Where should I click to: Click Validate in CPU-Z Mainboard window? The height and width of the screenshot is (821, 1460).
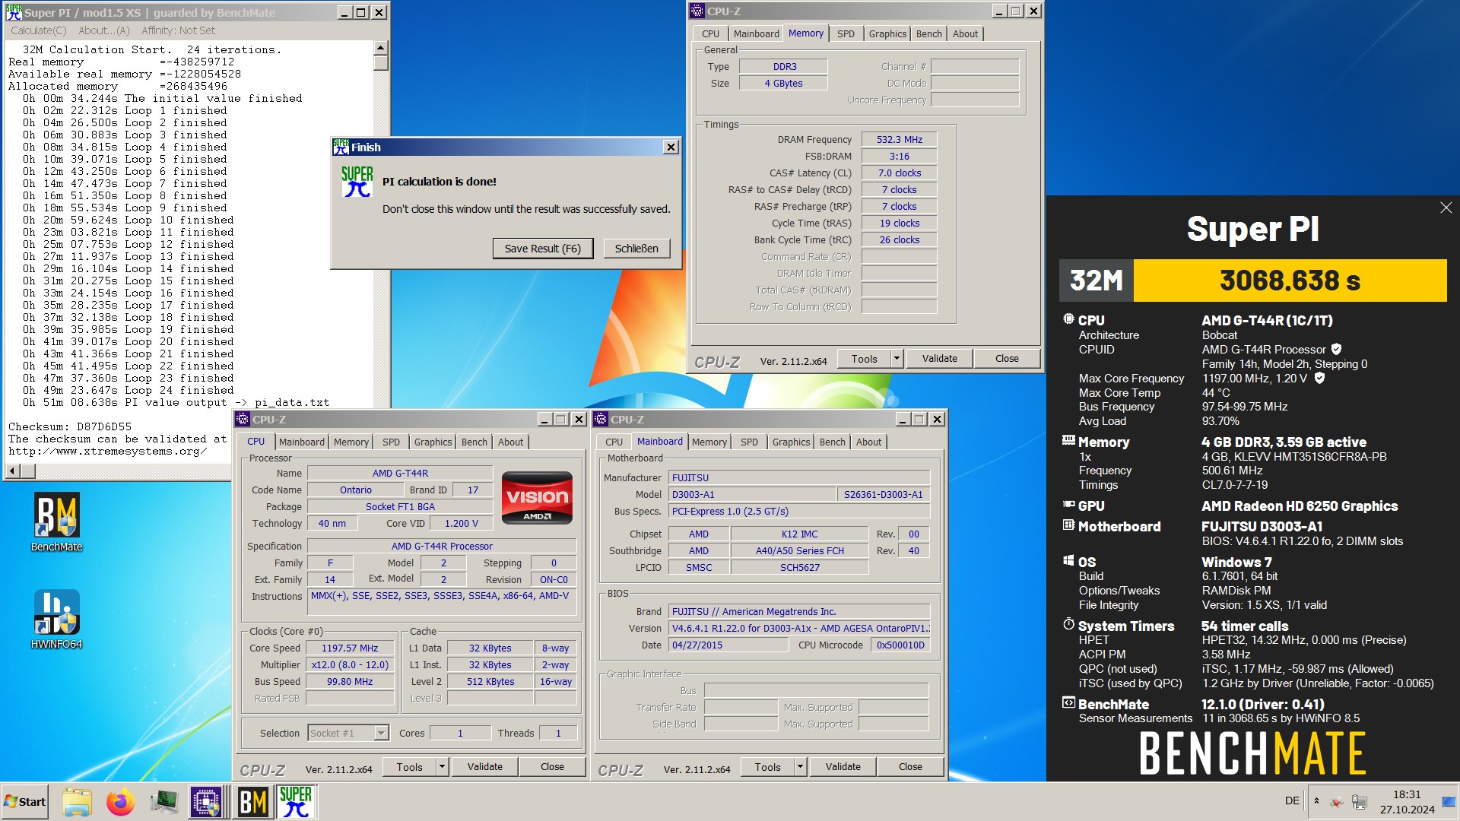pos(843,767)
